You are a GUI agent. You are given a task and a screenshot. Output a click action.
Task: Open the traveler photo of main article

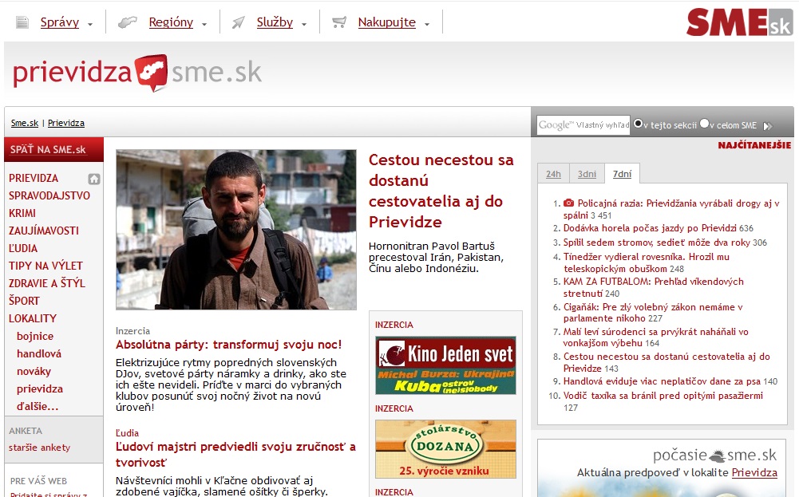point(236,230)
